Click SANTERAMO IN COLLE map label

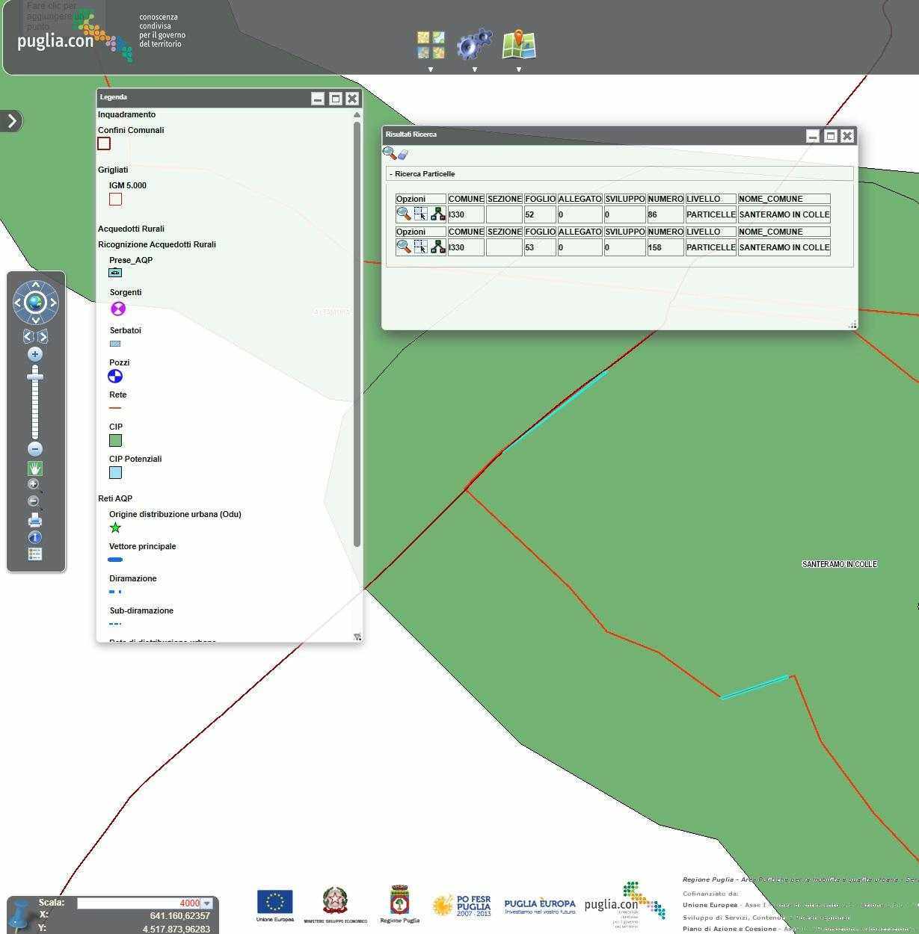pos(839,564)
